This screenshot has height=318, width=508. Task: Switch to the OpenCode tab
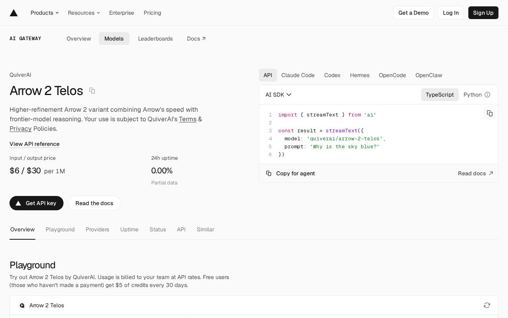[x=393, y=75]
